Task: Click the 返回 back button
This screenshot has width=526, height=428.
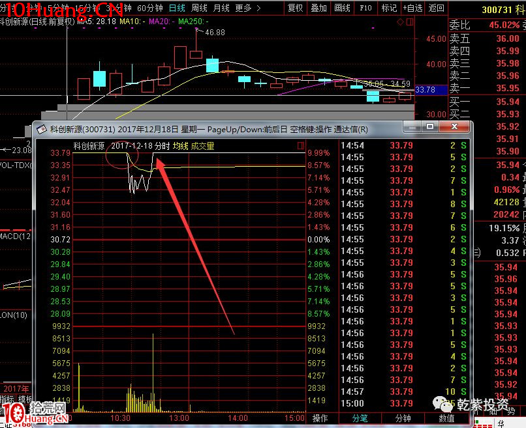Action: [x=436, y=8]
